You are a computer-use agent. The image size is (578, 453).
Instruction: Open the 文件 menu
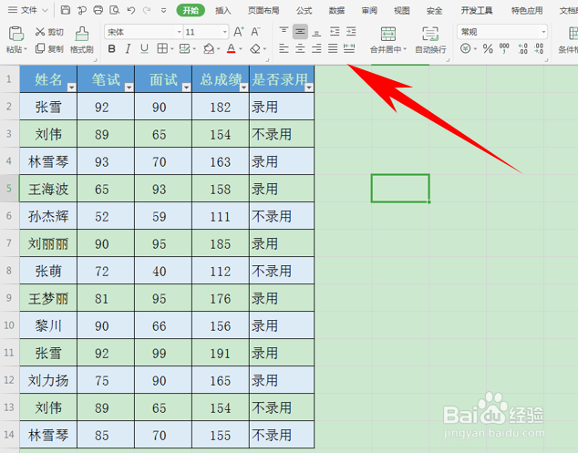(28, 10)
